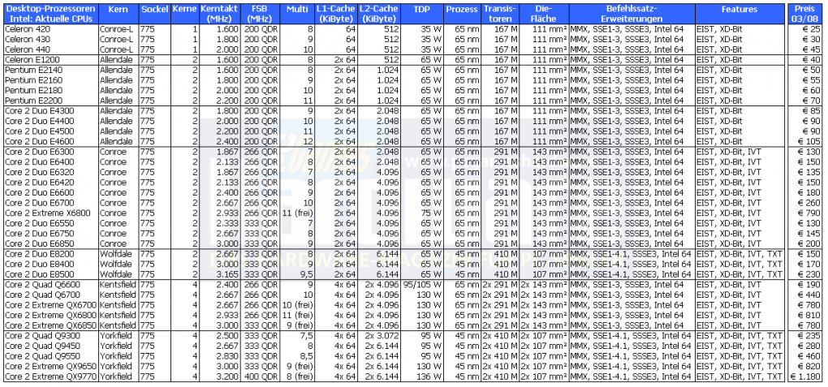Select the 95/105 W TDP cell
Viewport: 828px width, 387px height.
tap(421, 284)
